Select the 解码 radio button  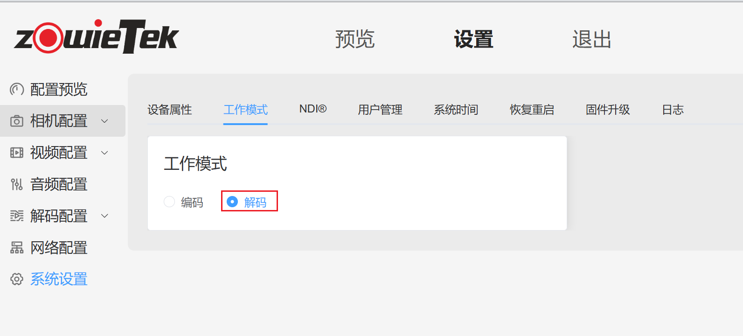pyautogui.click(x=232, y=202)
